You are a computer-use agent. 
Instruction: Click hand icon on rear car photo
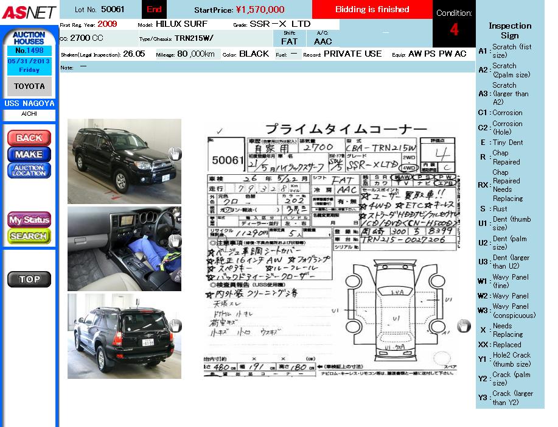point(175,325)
